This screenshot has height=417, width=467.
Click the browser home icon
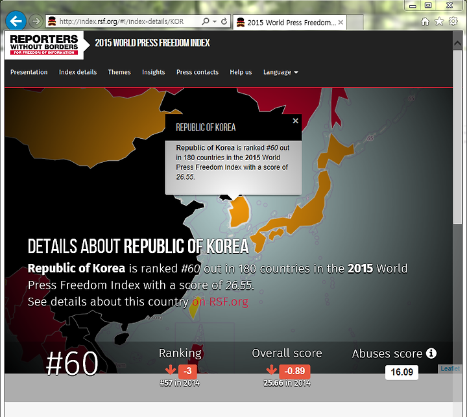pos(425,21)
